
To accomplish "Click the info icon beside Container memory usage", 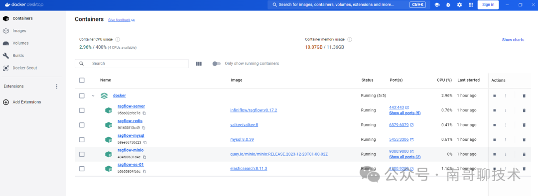I will pos(350,39).
